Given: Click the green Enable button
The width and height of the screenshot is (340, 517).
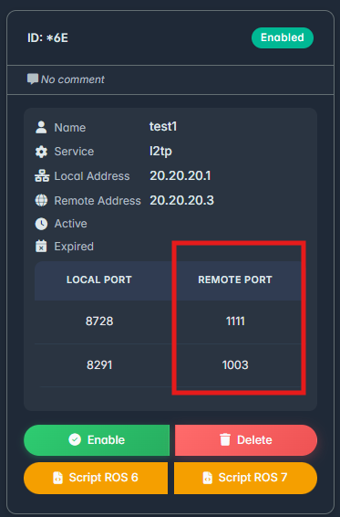Looking at the screenshot, I should (97, 440).
